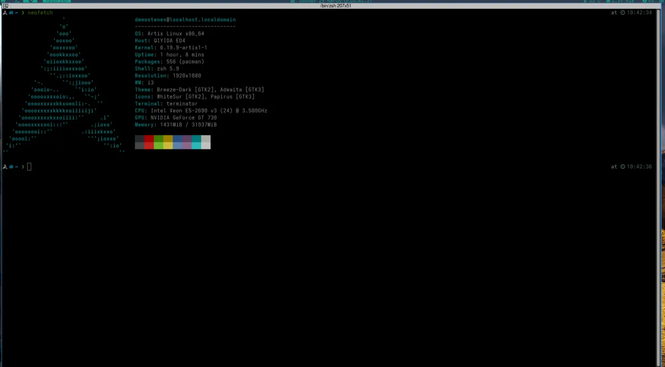Click the CPU line showing Intel Xeon E5-2690
The image size is (665, 367).
click(201, 111)
